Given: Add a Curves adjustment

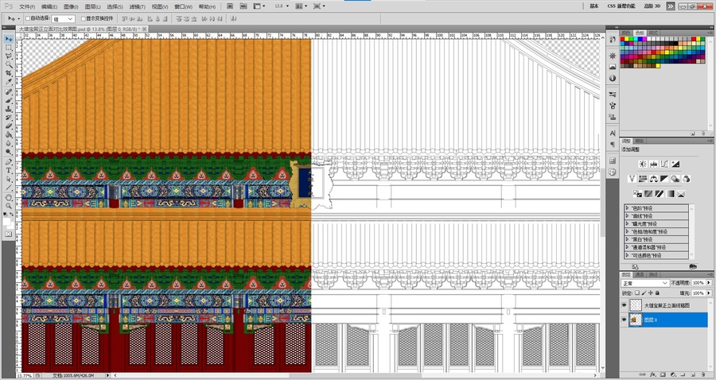Looking at the screenshot, I should (664, 164).
